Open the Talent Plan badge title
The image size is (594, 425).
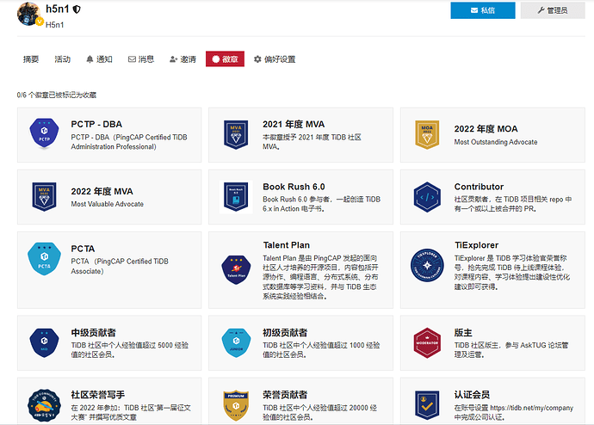pos(287,245)
